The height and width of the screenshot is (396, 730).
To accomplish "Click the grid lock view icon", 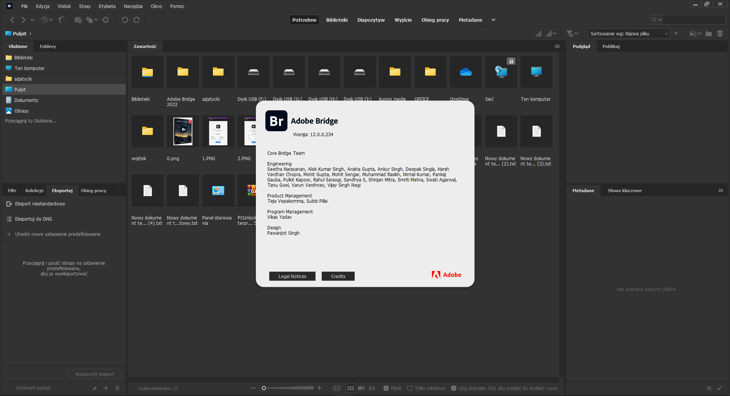I will [x=336, y=388].
